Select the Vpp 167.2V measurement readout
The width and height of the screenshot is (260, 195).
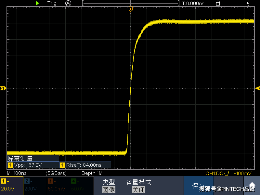pos(33,165)
